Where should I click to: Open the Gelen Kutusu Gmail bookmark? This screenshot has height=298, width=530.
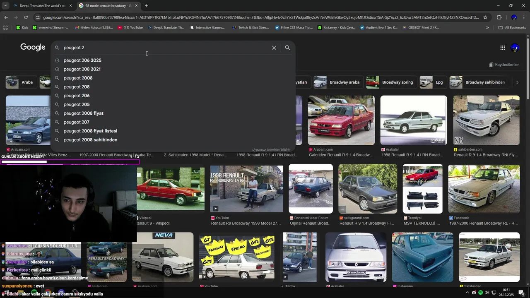94,28
